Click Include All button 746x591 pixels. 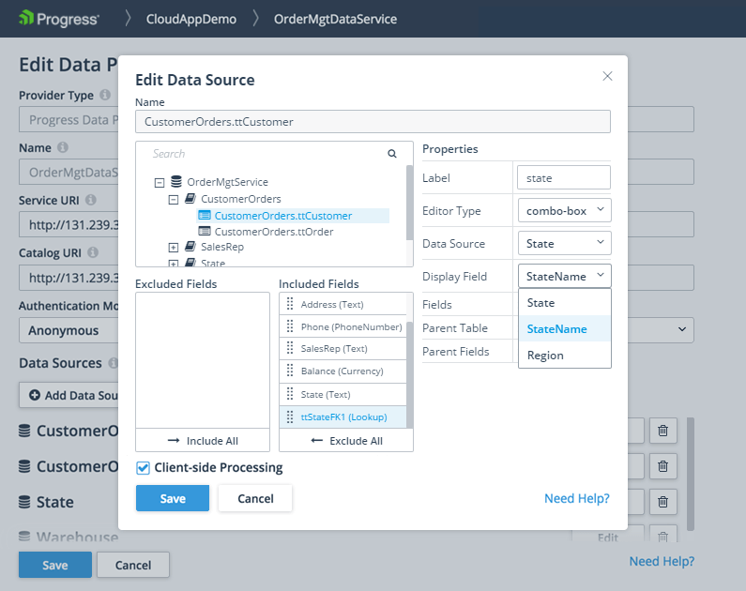point(203,441)
